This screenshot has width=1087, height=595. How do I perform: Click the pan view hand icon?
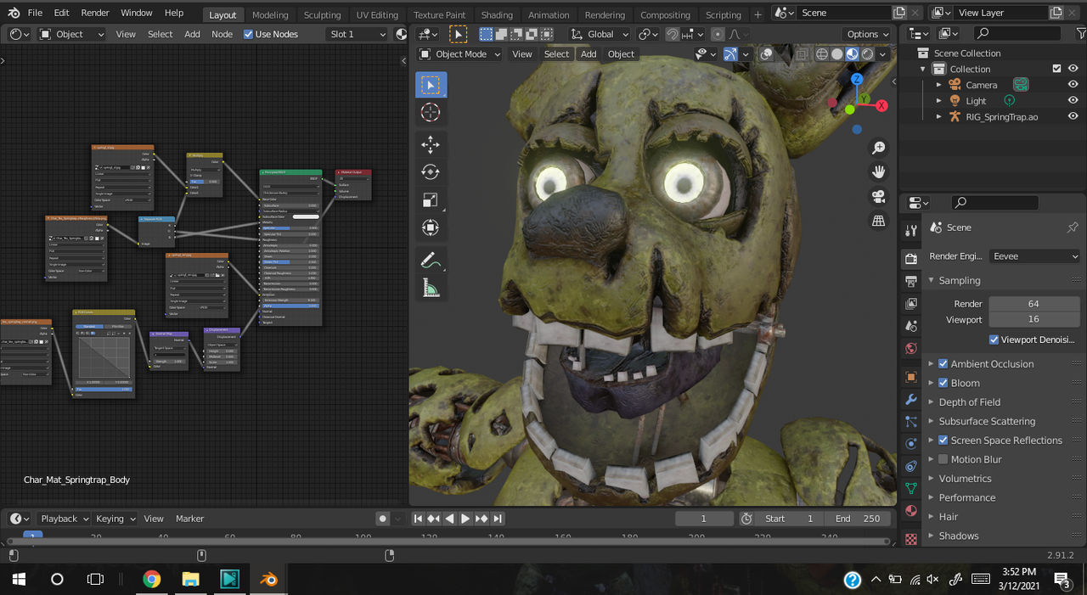(879, 172)
